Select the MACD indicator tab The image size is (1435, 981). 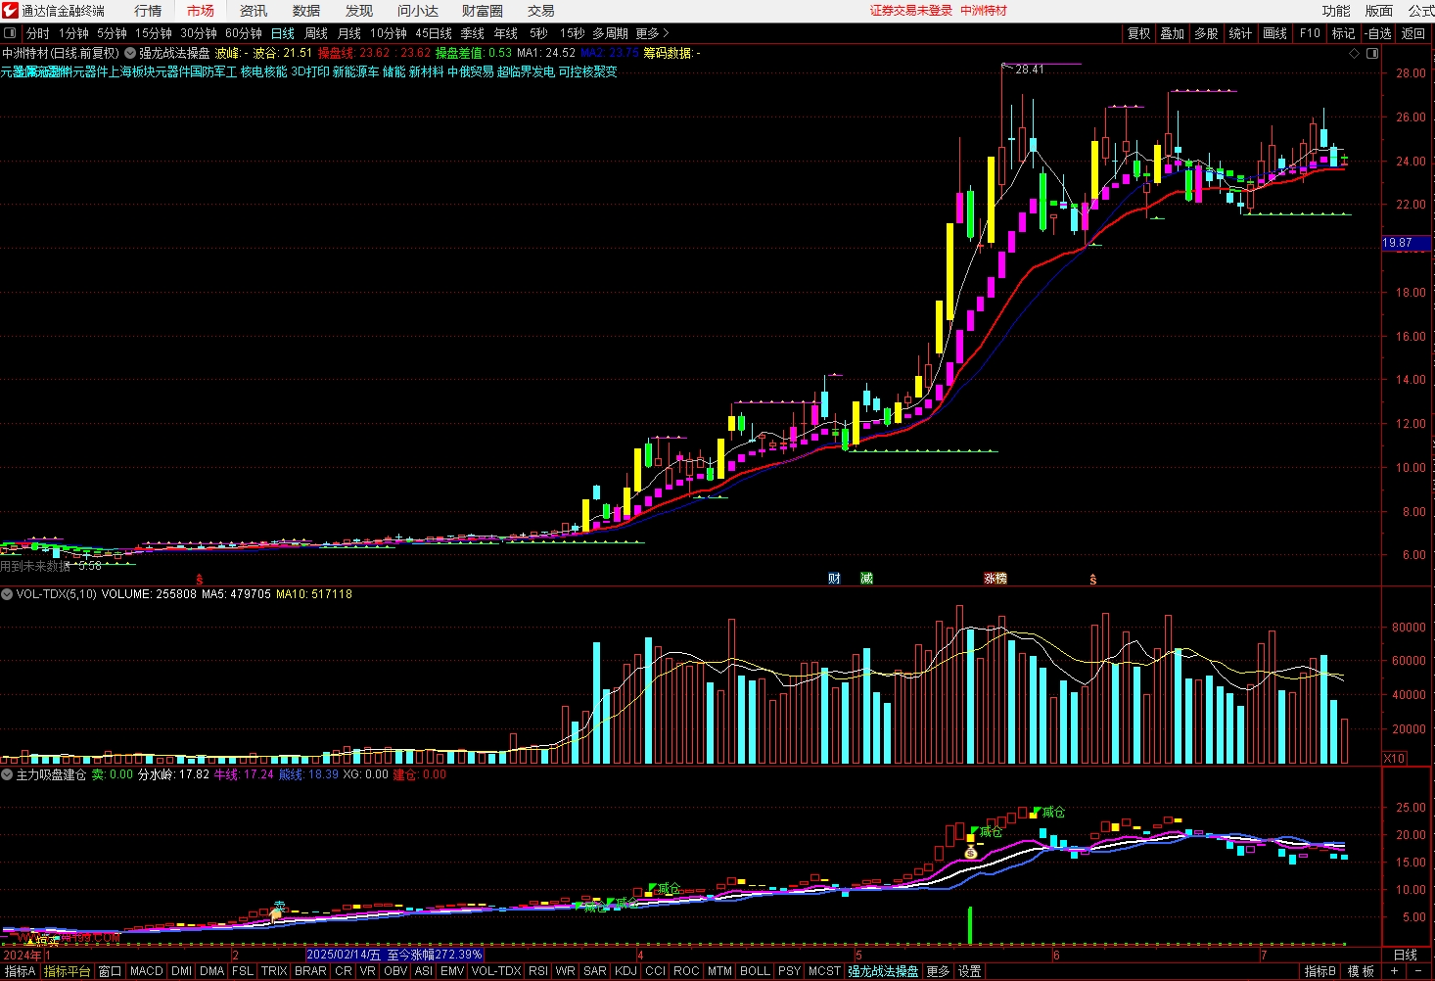tap(147, 971)
